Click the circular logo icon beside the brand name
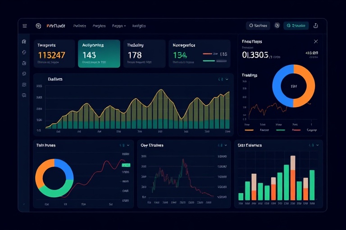Screen dimensions: 346x230 coord(38,26)
